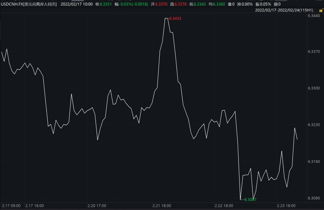Select the 2.23 18:00 time axis marker
This screenshot has width=324, height=210.
[x=286, y=206]
